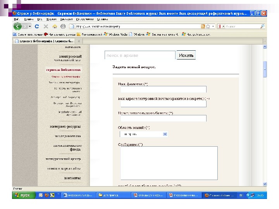Open the контакты sidebar link
Image resolution: width=279 pixels, height=209 pixels.
point(72,178)
